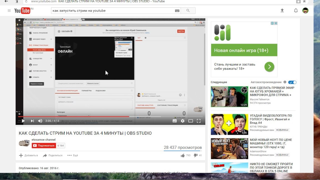Click the green arrow button in the ad
The height and width of the screenshot is (180, 320).
tap(269, 67)
